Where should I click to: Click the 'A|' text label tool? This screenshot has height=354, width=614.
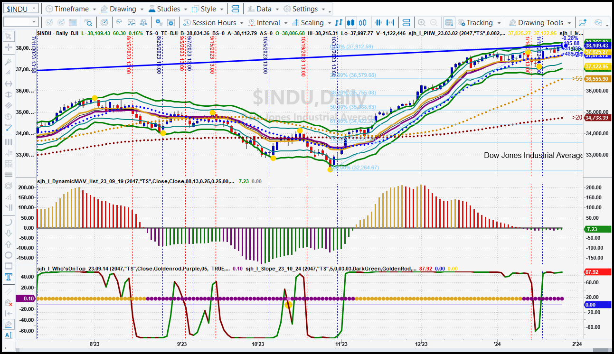[x=8, y=335]
